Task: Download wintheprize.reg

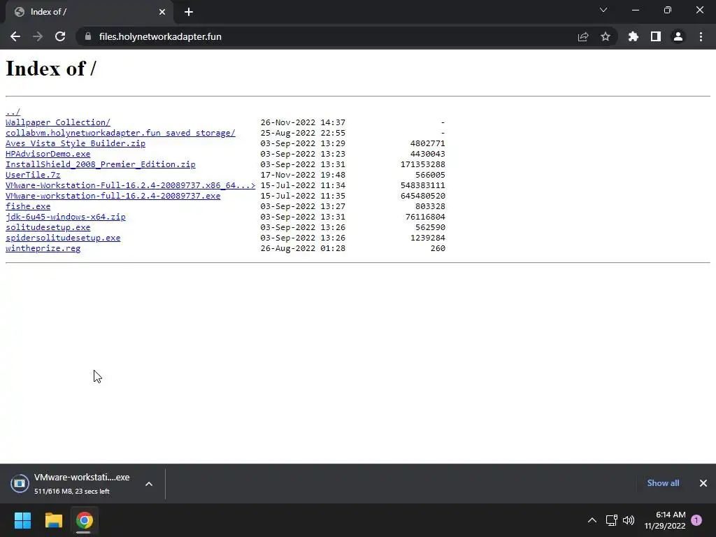Action: (x=43, y=248)
